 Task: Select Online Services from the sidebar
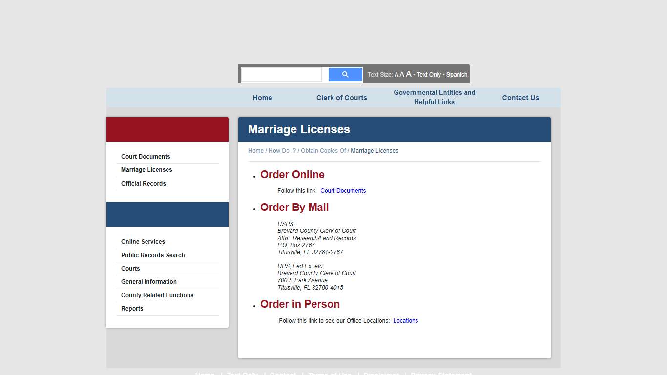tap(143, 241)
